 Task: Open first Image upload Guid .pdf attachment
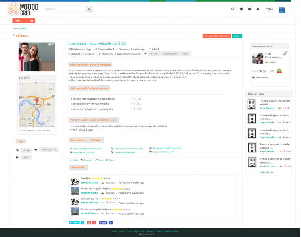tap(83, 152)
